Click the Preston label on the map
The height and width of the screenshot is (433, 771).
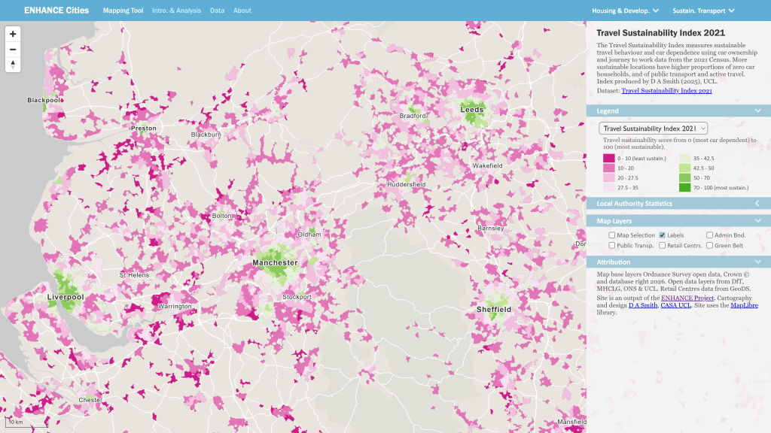point(144,128)
